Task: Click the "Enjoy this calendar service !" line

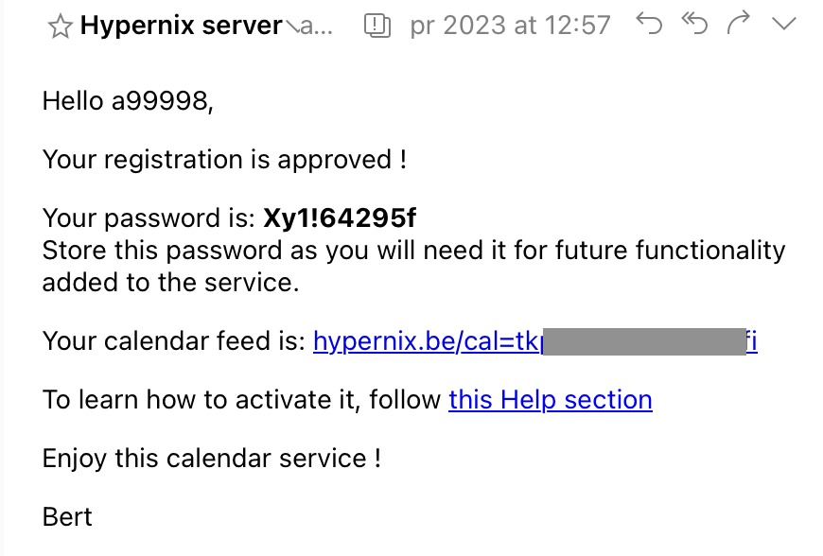Action: point(212,459)
